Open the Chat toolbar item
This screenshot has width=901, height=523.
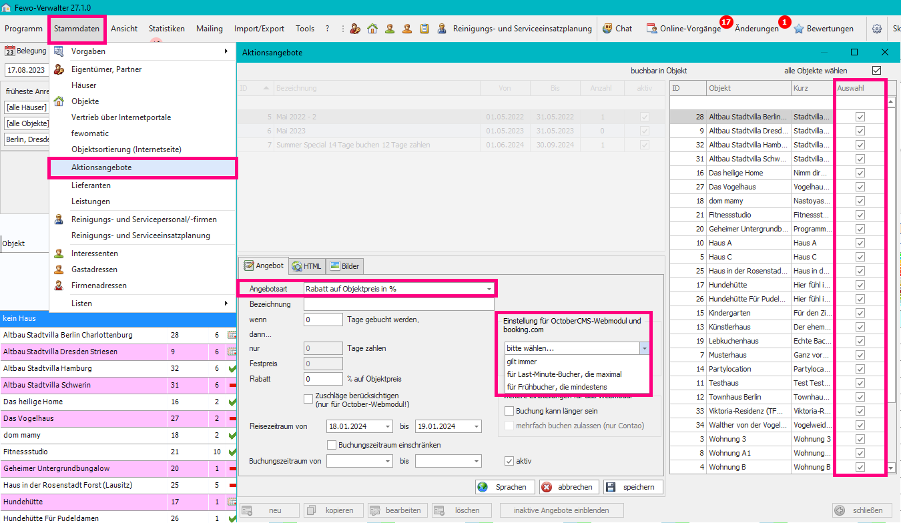click(x=617, y=29)
